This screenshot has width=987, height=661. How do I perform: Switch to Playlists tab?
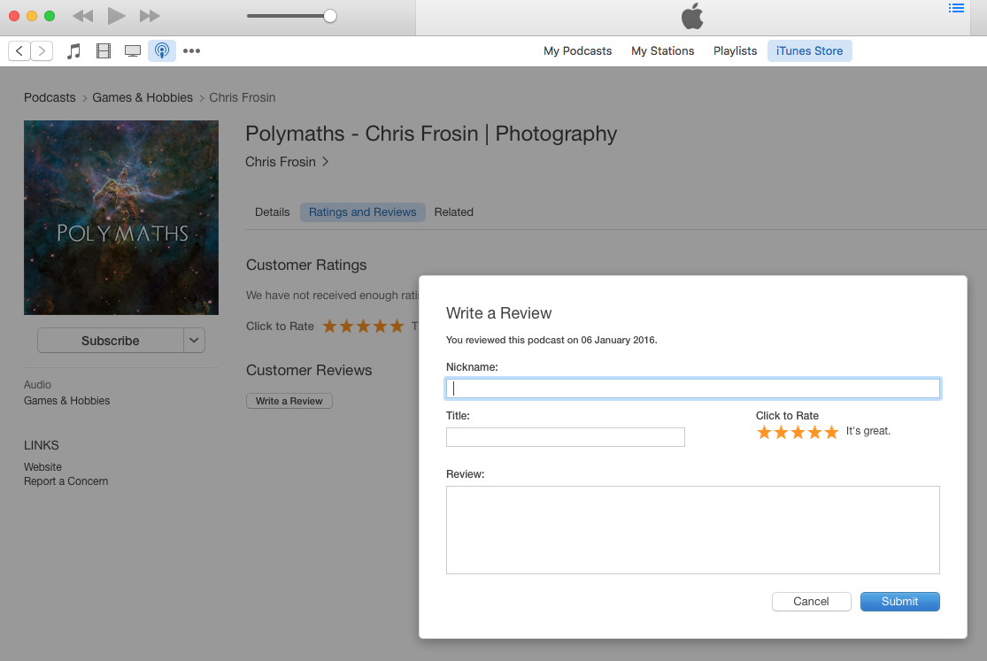736,51
